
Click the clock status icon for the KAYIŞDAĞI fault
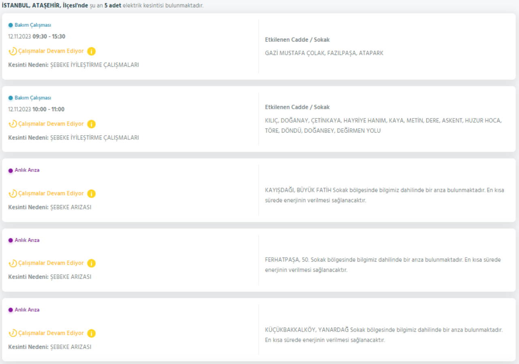tap(13, 194)
